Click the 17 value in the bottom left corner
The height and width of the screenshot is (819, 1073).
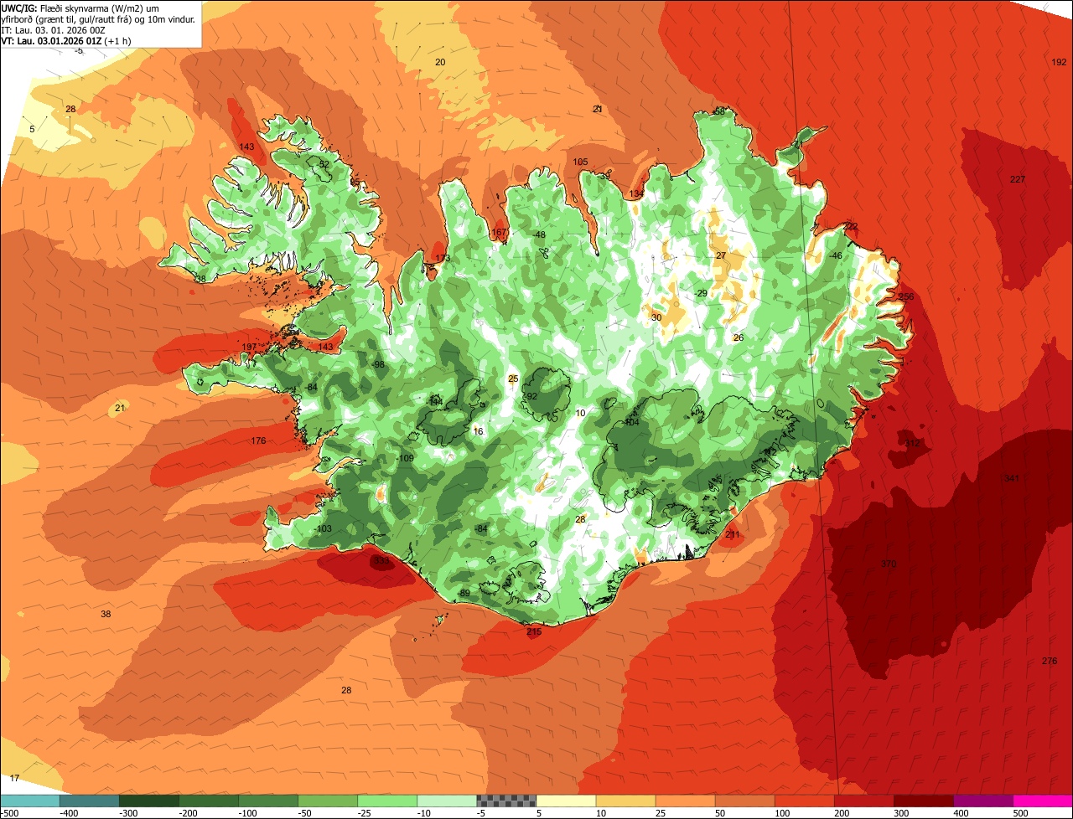[14, 778]
